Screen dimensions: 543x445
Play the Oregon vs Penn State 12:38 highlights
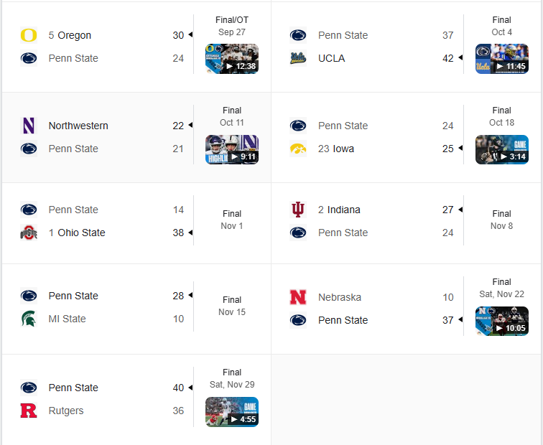[232, 59]
